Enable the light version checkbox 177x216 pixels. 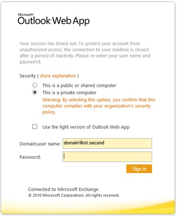[35, 127]
